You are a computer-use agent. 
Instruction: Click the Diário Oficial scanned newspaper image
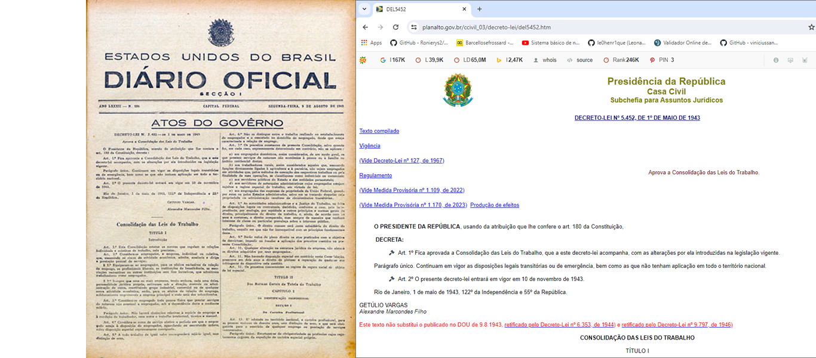point(221,179)
